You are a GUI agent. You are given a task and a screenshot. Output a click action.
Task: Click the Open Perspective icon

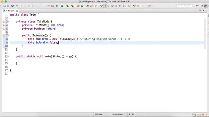197,6
